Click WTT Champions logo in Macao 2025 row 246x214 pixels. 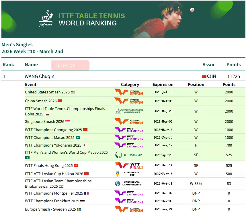point(129,137)
